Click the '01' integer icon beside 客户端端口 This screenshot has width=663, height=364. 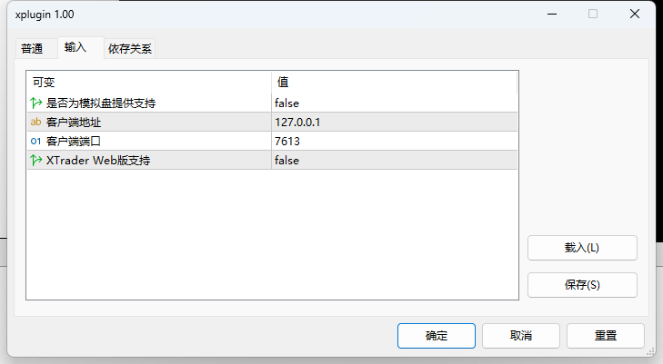click(36, 141)
